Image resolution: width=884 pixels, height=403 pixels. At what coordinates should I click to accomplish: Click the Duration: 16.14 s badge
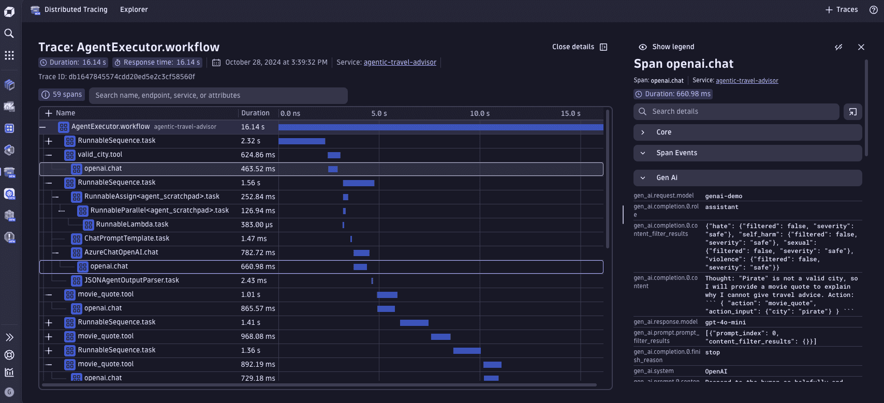click(73, 63)
